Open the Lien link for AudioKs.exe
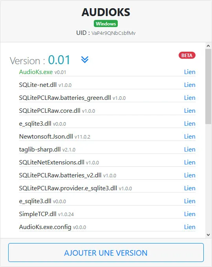 click(190, 72)
